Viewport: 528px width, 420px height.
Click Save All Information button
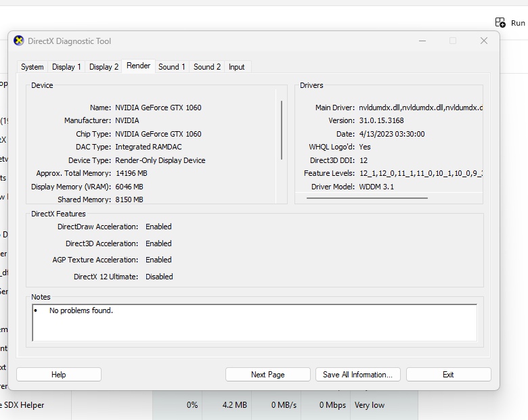point(357,375)
